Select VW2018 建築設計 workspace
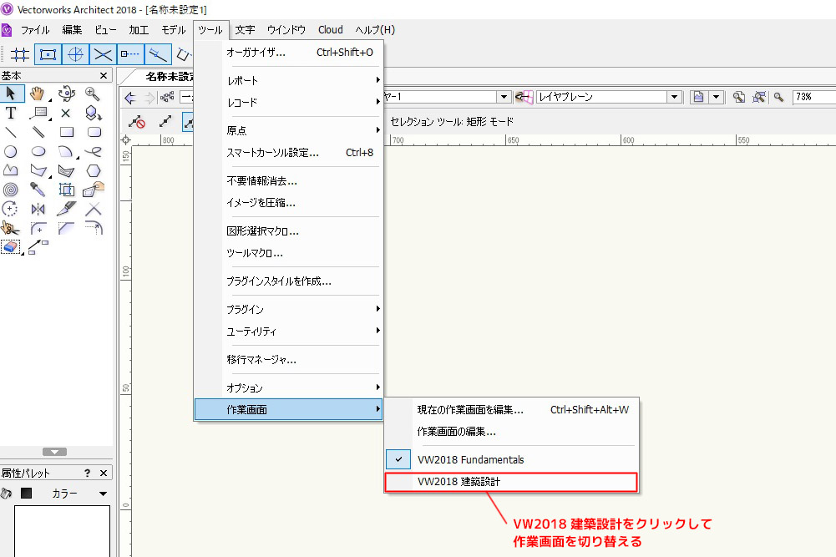 pos(511,482)
